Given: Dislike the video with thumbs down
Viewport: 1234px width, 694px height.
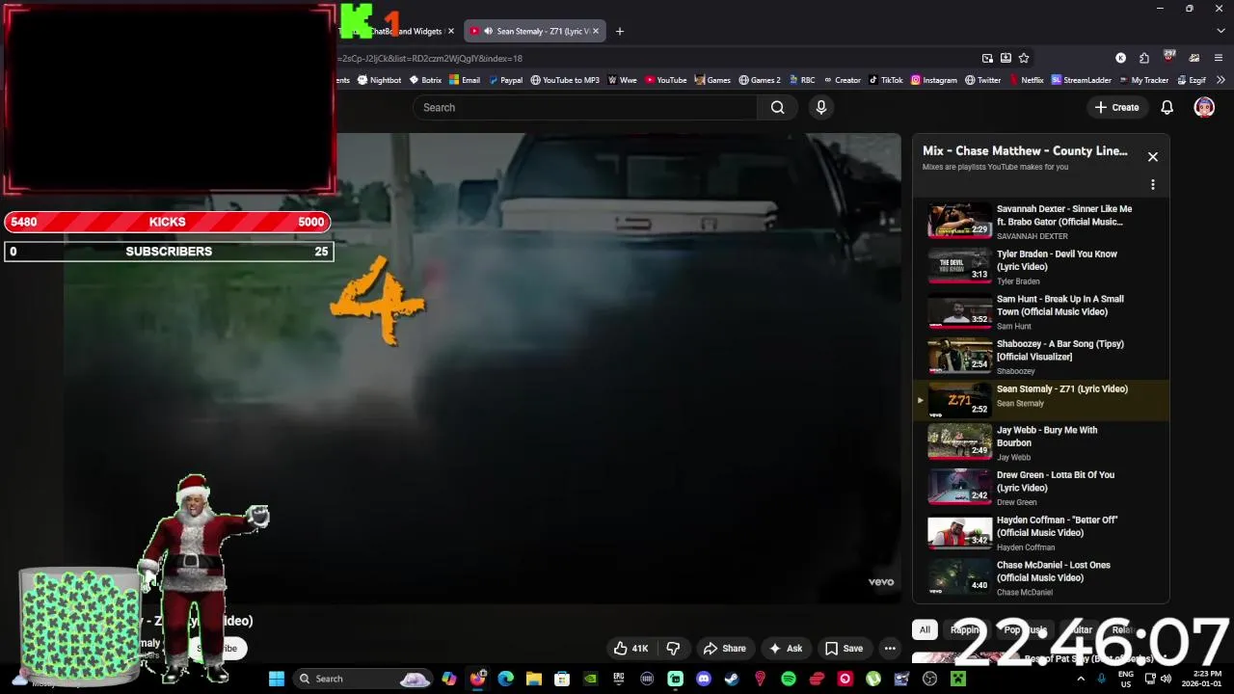Looking at the screenshot, I should click(673, 648).
